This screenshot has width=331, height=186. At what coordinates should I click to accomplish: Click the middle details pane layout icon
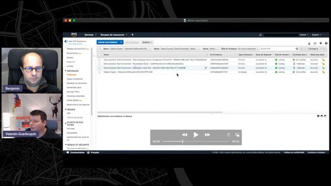coord(322,116)
